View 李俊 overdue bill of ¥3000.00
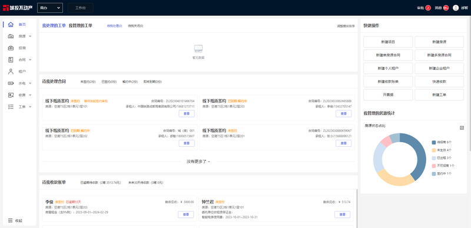This screenshot has width=471, height=228. click(x=186, y=214)
